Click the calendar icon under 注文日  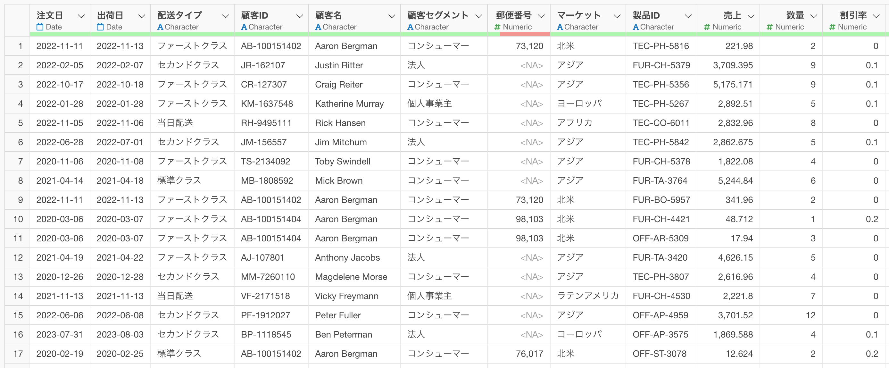[x=40, y=27]
